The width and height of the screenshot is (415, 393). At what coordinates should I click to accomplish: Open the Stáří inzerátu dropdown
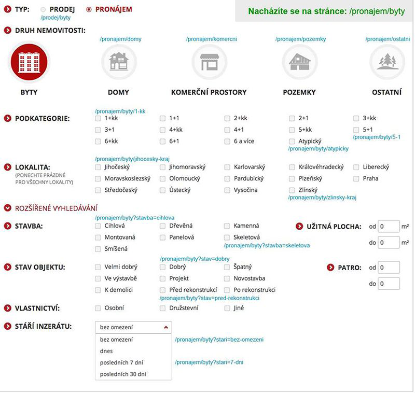click(x=133, y=327)
